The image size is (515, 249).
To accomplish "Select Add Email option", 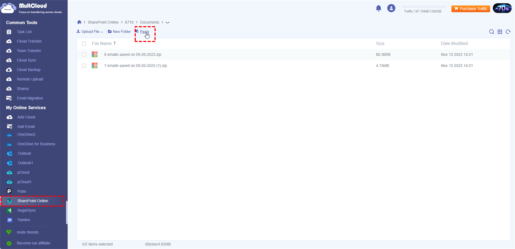I will (x=26, y=126).
